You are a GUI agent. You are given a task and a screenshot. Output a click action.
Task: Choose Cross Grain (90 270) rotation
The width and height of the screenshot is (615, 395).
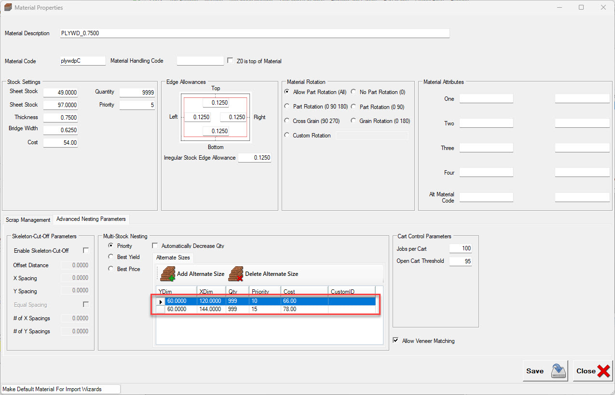[287, 121]
